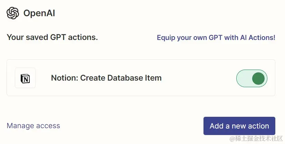Screen dimensions: 285x144
Task: Click the words Database Item in the action title
Action: coord(134,78)
